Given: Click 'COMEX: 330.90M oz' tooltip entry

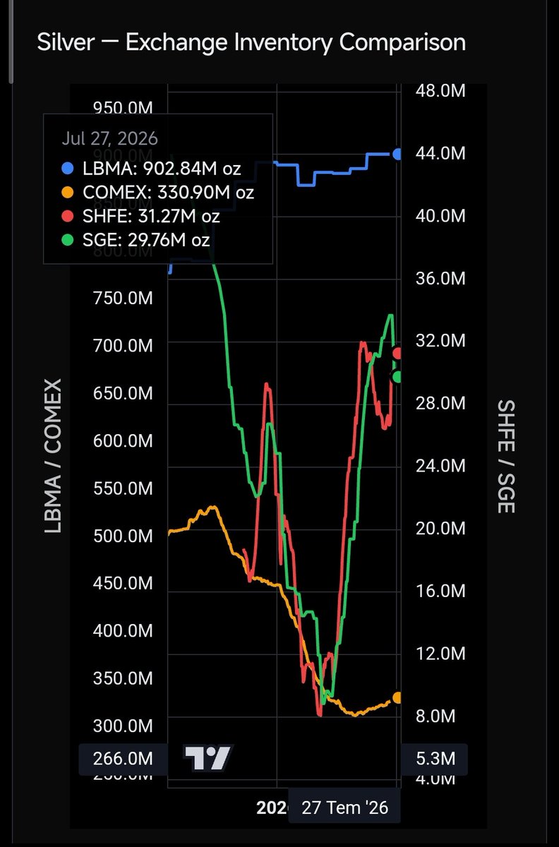Looking at the screenshot, I should point(167,192).
